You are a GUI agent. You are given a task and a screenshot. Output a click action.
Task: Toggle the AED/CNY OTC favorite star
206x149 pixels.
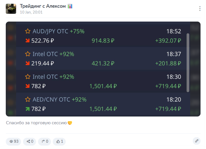28,100
